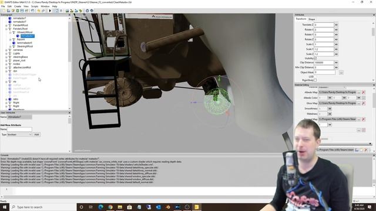Open the Scripts menu

[35, 6]
